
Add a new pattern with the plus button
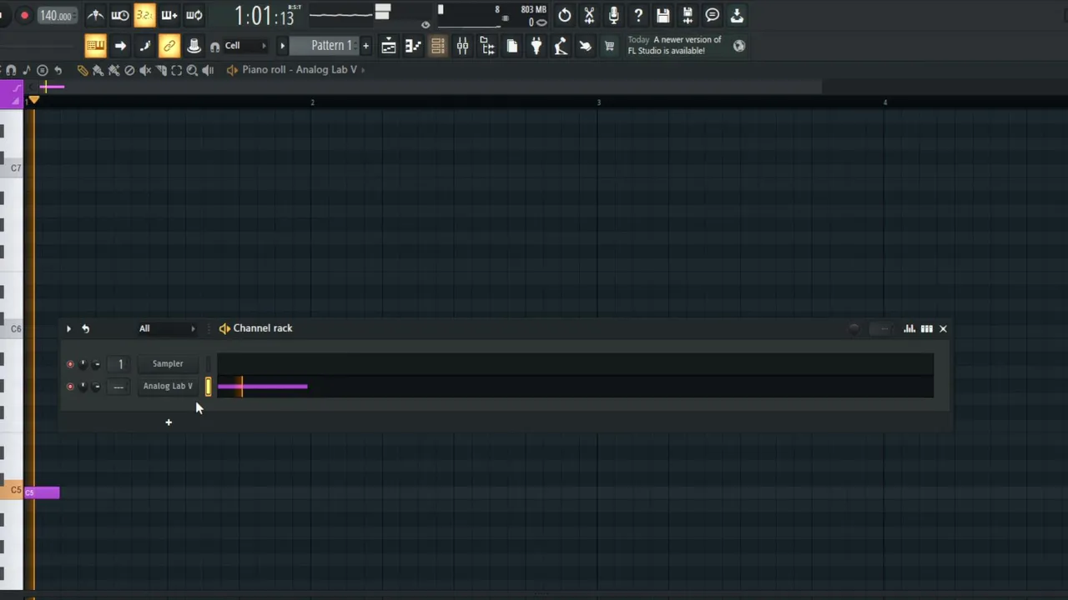[365, 46]
